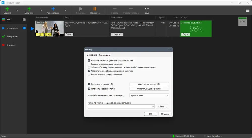Toggle Ускорить загрузку checkbox
The width and height of the screenshot is (252, 138).
coord(89,61)
